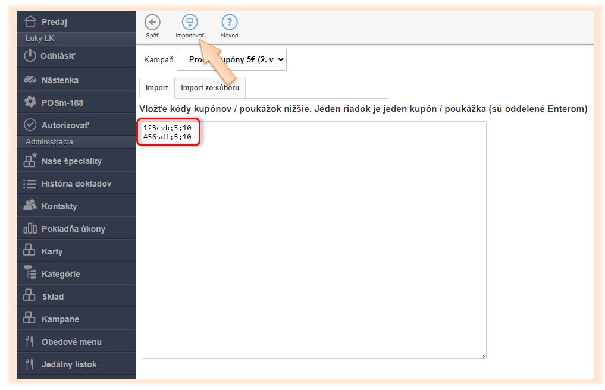Open Predaj sales section
The image size is (605, 390).
54,22
